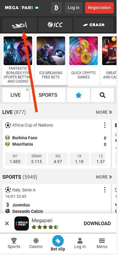Image resolution: width=118 pixels, height=255 pixels.
Task: Switch to the SPORTS tab
Action: point(48,95)
